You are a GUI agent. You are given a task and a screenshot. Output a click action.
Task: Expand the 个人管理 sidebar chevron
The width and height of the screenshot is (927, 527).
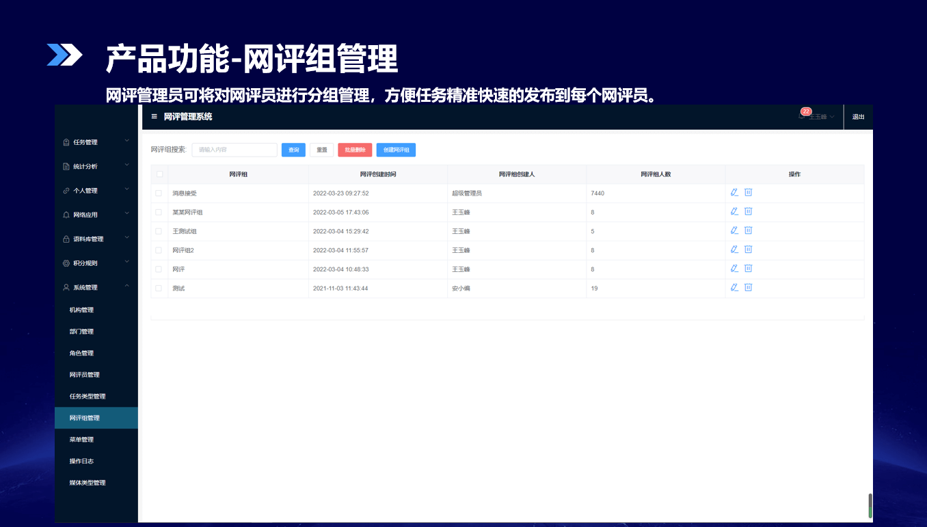click(127, 190)
